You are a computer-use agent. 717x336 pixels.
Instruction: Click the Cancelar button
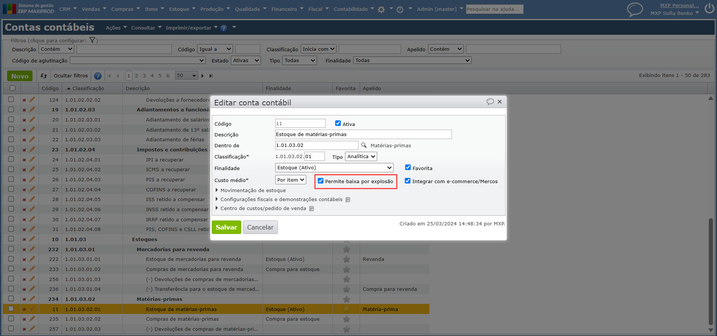click(260, 227)
